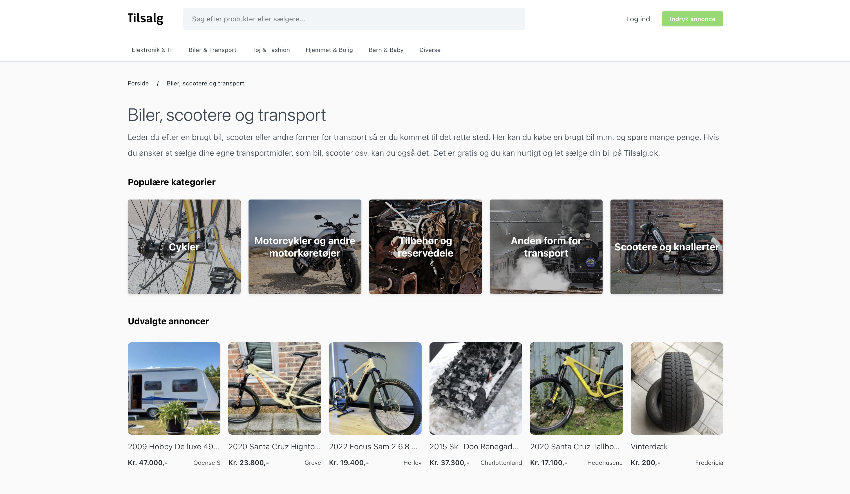Image resolution: width=850 pixels, height=494 pixels.
Task: Open the Diverse menu item
Action: [x=430, y=50]
